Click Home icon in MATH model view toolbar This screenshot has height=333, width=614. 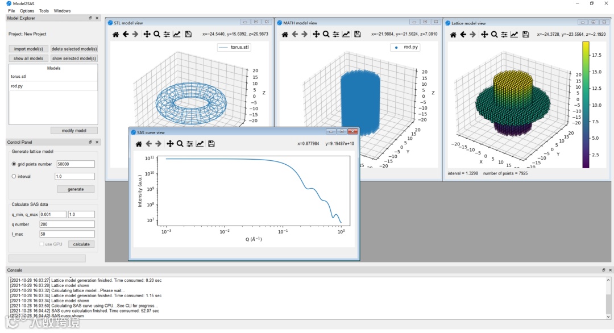tap(285, 35)
